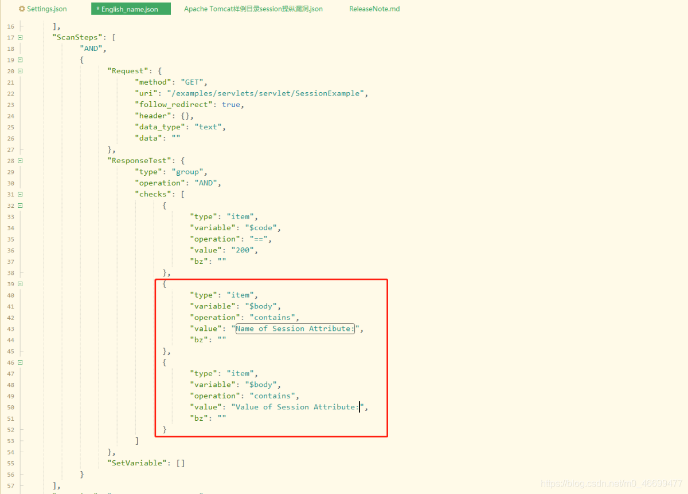Viewport: 688px width, 494px height.
Task: Click the "GET" method value
Action: pyautogui.click(x=192, y=82)
